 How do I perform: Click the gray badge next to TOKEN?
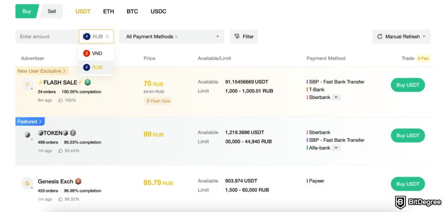[x=73, y=133]
